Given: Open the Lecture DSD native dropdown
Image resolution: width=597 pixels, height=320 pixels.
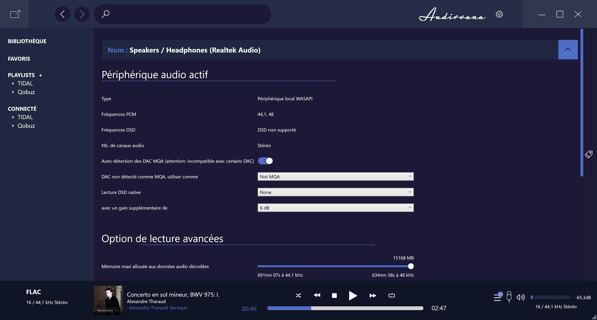Looking at the screenshot, I should pos(335,192).
